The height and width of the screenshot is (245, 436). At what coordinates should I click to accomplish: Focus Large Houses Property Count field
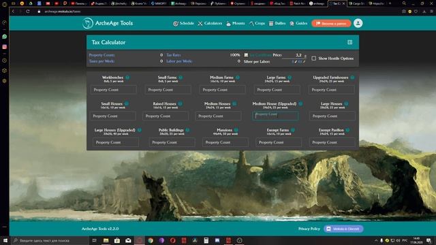(x=332, y=116)
